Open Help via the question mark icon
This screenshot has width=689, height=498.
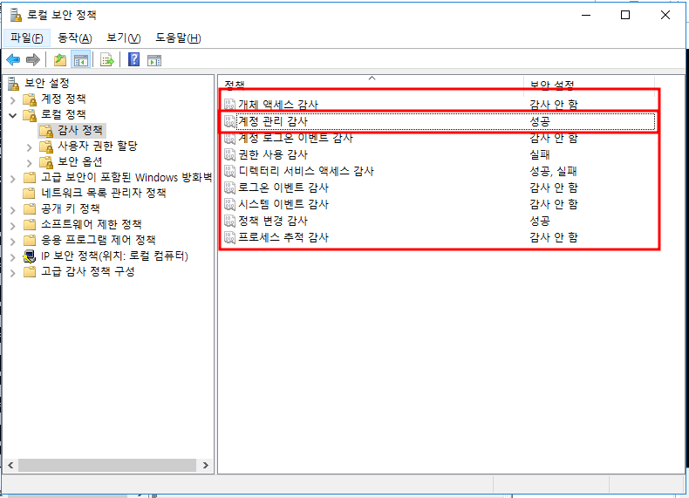[134, 59]
